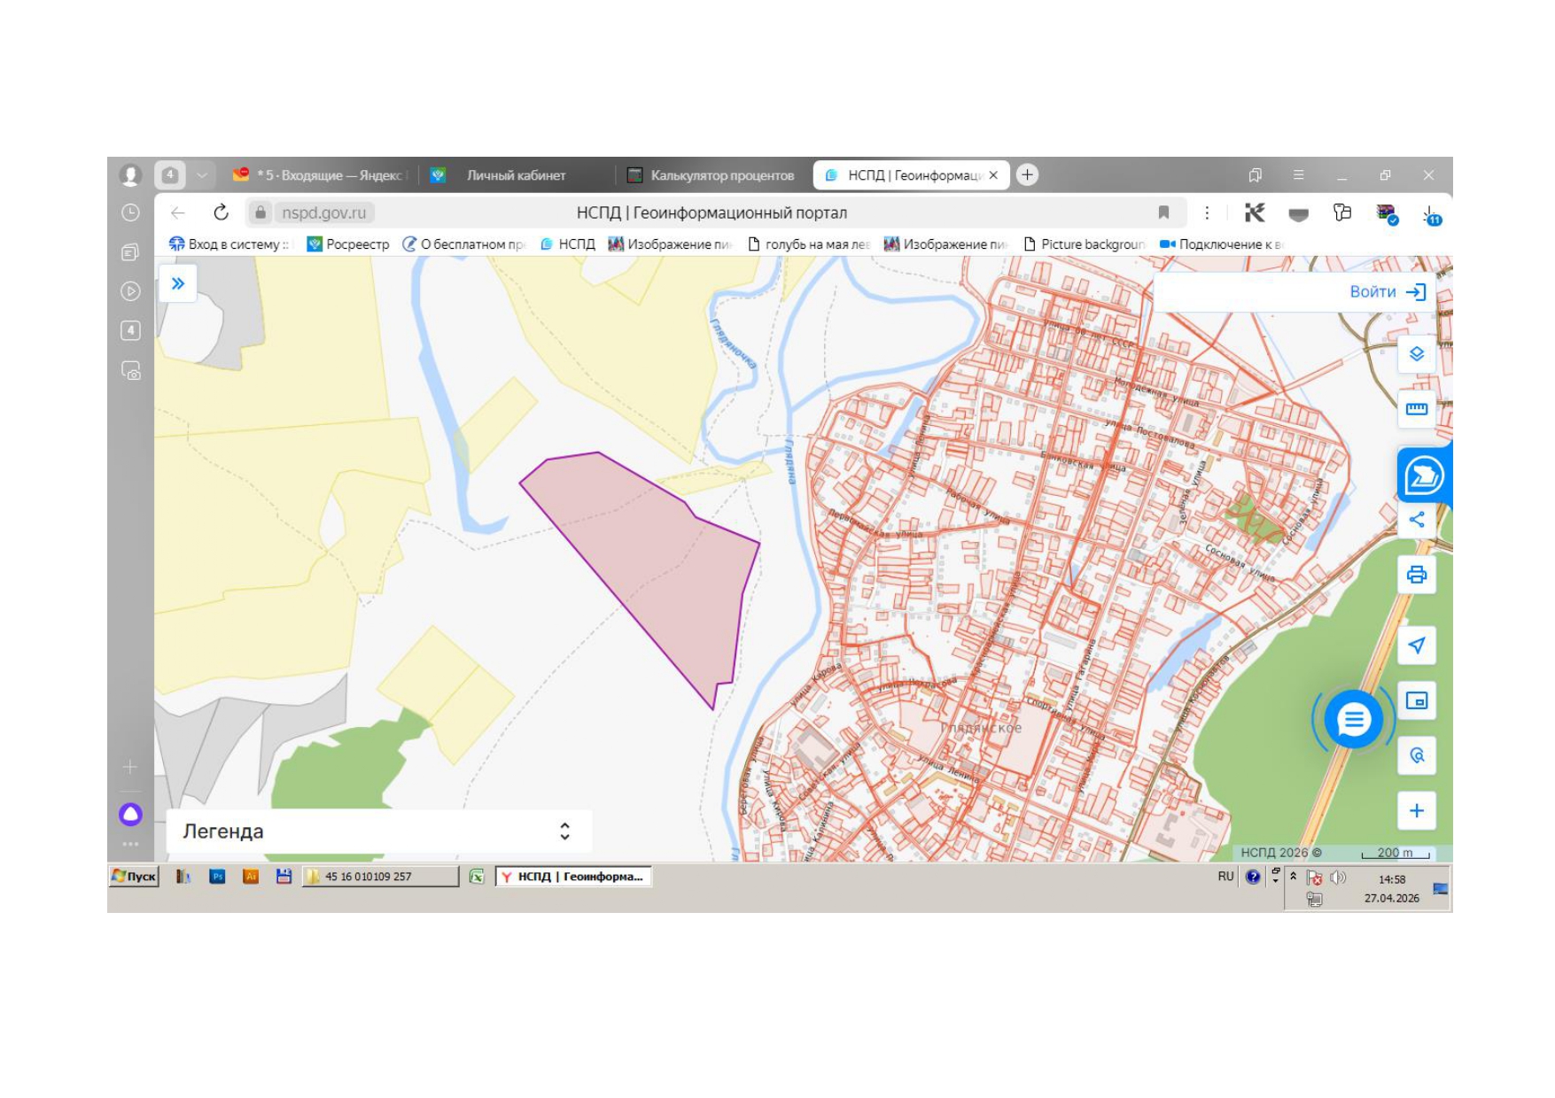1555x1098 pixels.
Task: Open the overview minimap icon
Action: tap(1416, 700)
